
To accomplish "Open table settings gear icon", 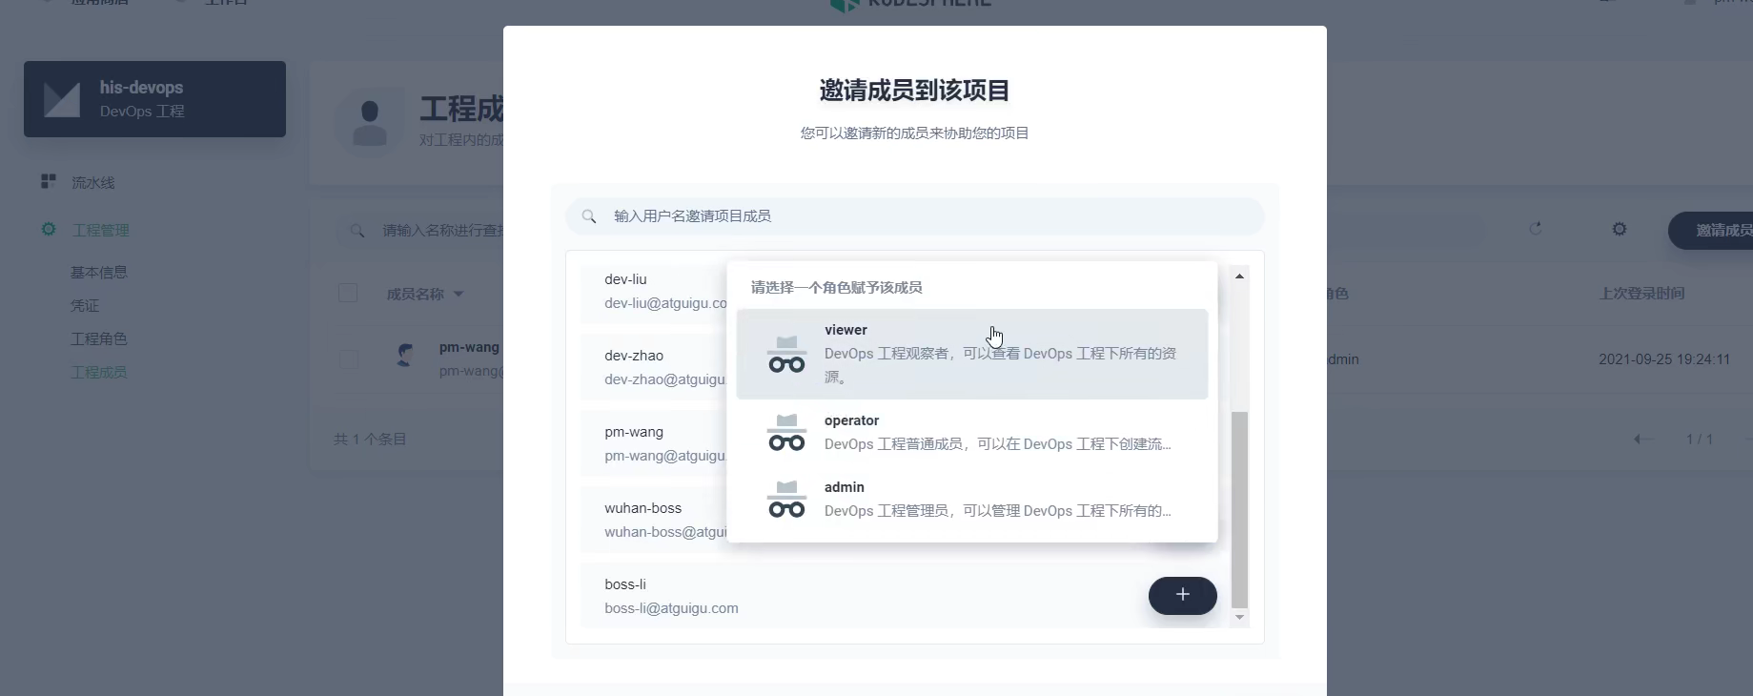I will pos(1620,229).
